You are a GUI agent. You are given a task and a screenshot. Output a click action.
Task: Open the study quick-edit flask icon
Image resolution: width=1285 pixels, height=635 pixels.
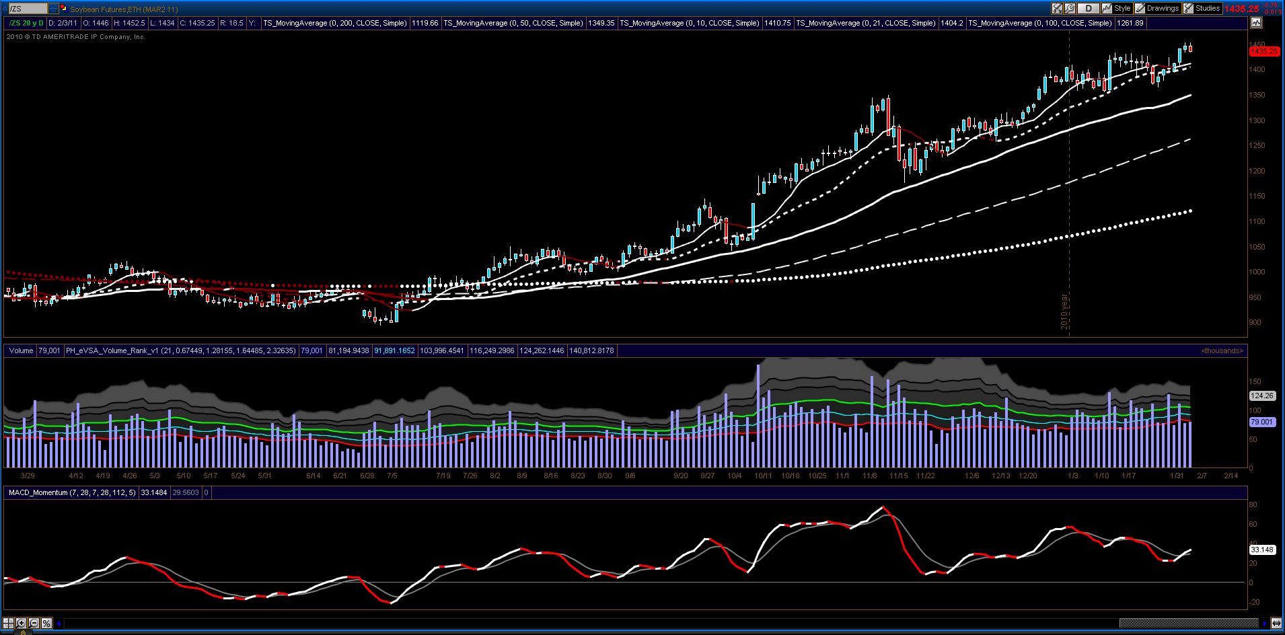(1057, 9)
